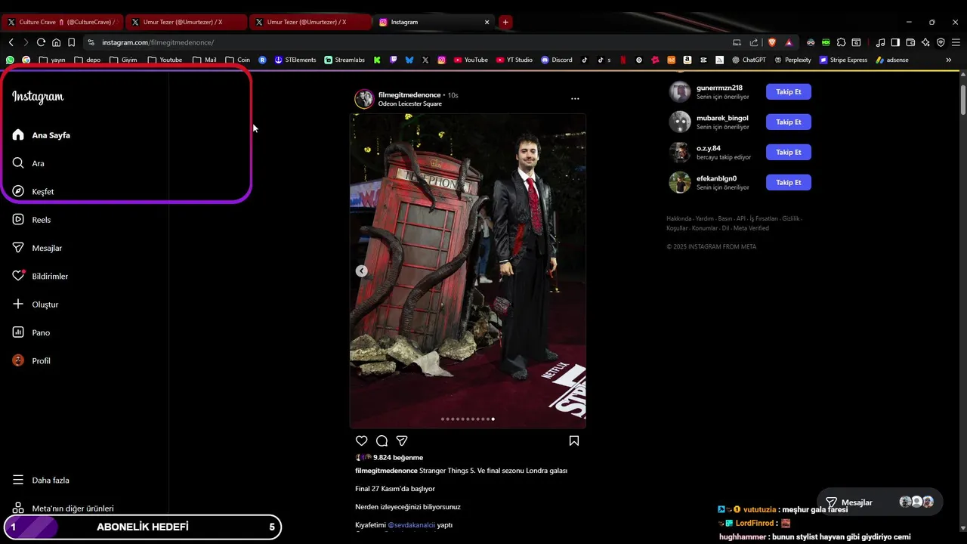The image size is (967, 544).
Task: Open the Perplexity bookmark
Action: click(x=792, y=60)
